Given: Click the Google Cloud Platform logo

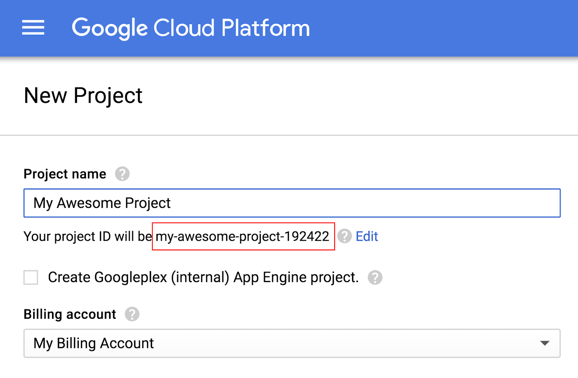Looking at the screenshot, I should [x=190, y=28].
